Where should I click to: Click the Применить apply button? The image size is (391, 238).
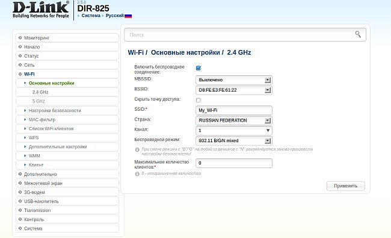click(346, 186)
